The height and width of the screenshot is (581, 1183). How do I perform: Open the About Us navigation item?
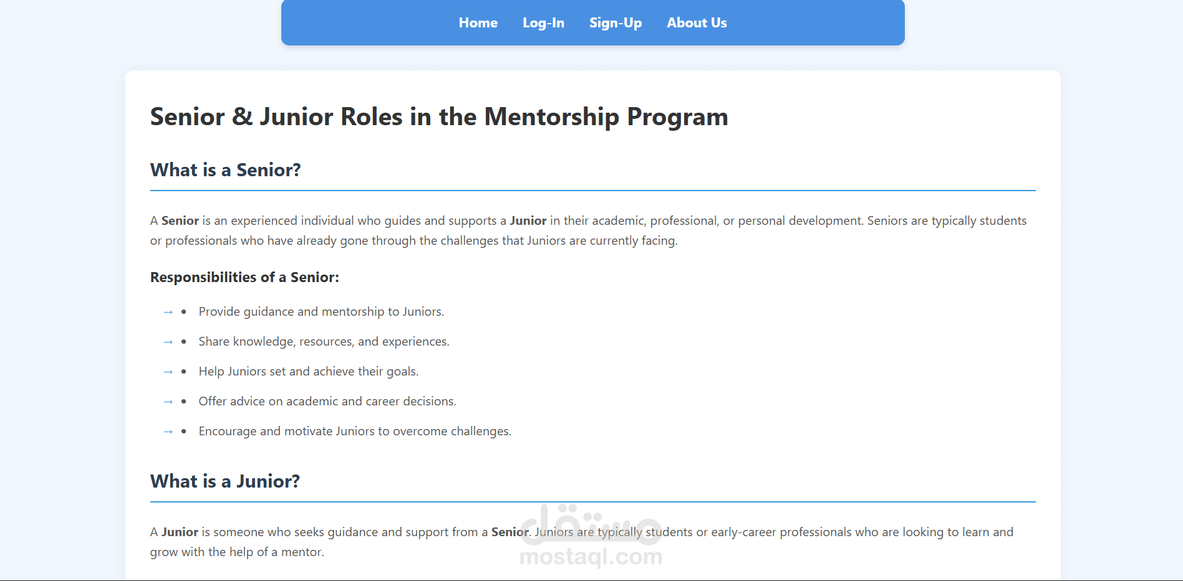click(x=697, y=22)
